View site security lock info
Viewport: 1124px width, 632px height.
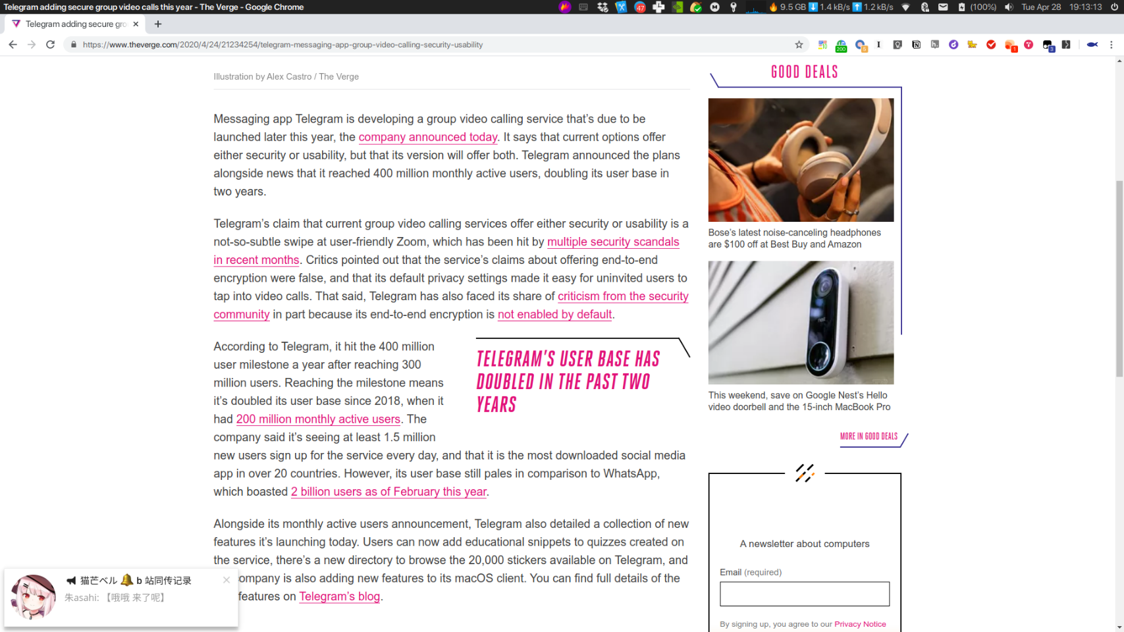point(74,45)
